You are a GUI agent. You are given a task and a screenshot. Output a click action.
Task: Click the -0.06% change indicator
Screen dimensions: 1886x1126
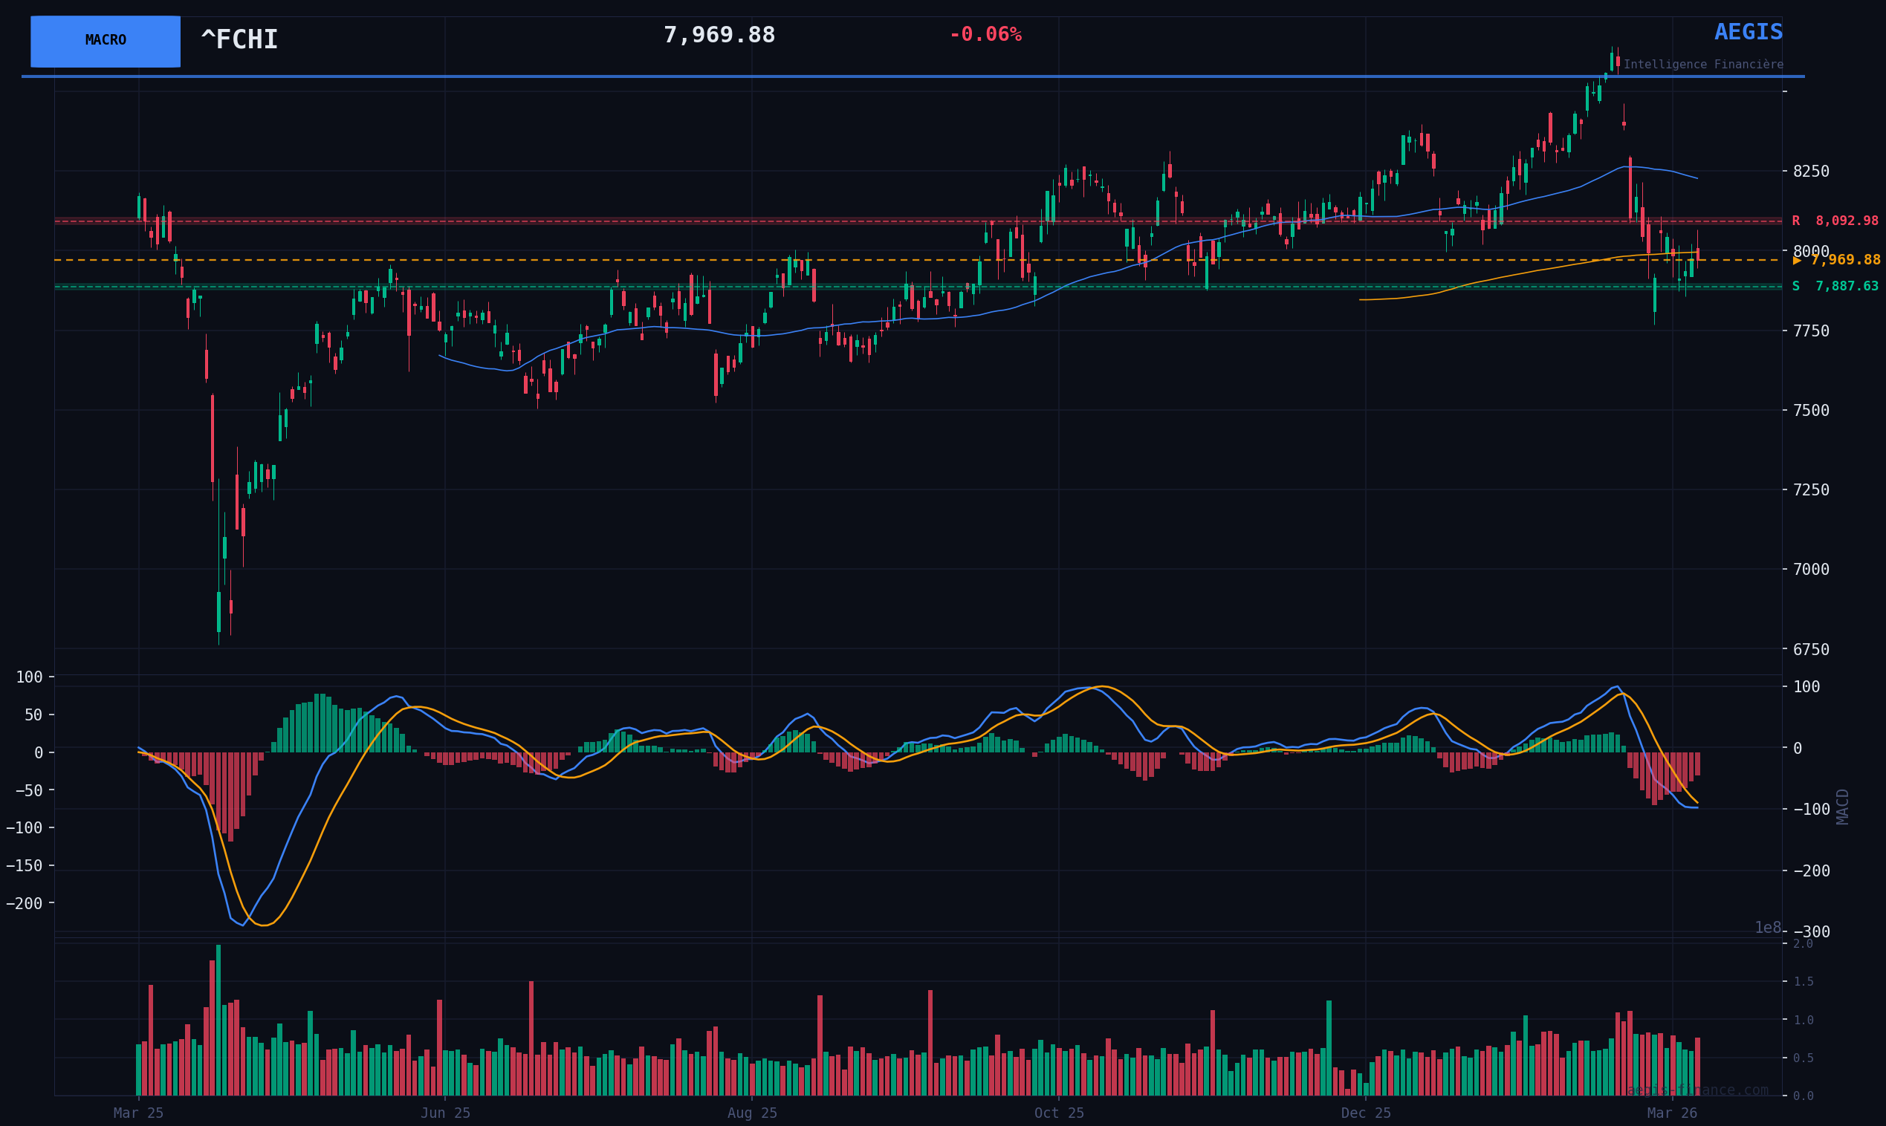[985, 35]
